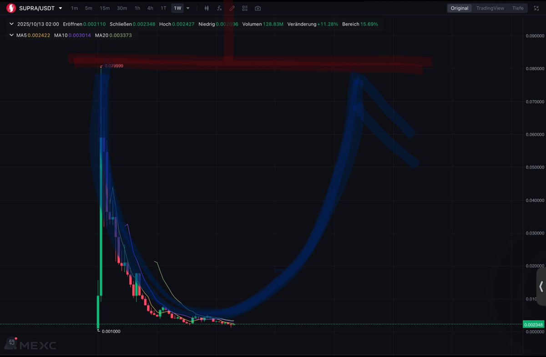Select the pencil drawing tool
Screen dimensions: 546x357
coord(232,8)
